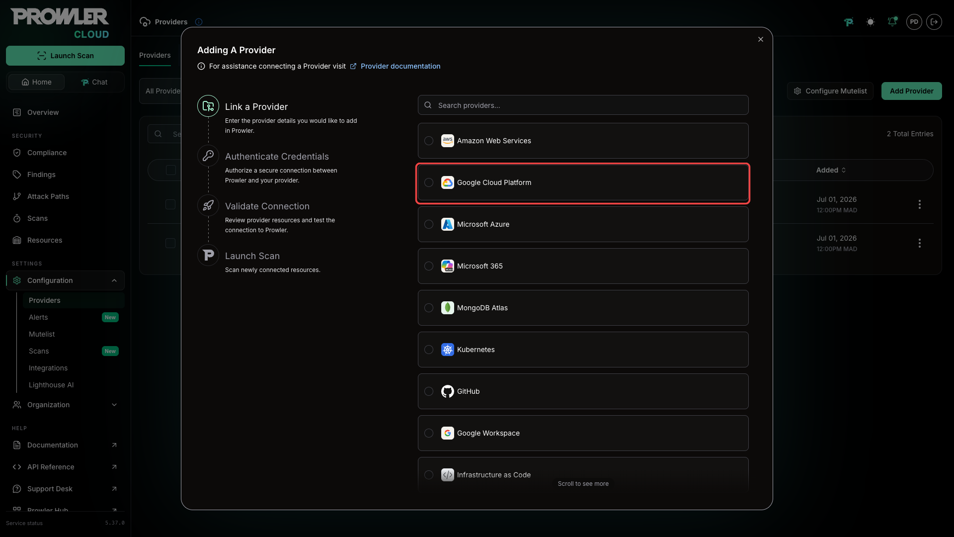Viewport: 954px width, 537px height.
Task: Toggle the light/dark theme sun icon
Action: [871, 22]
